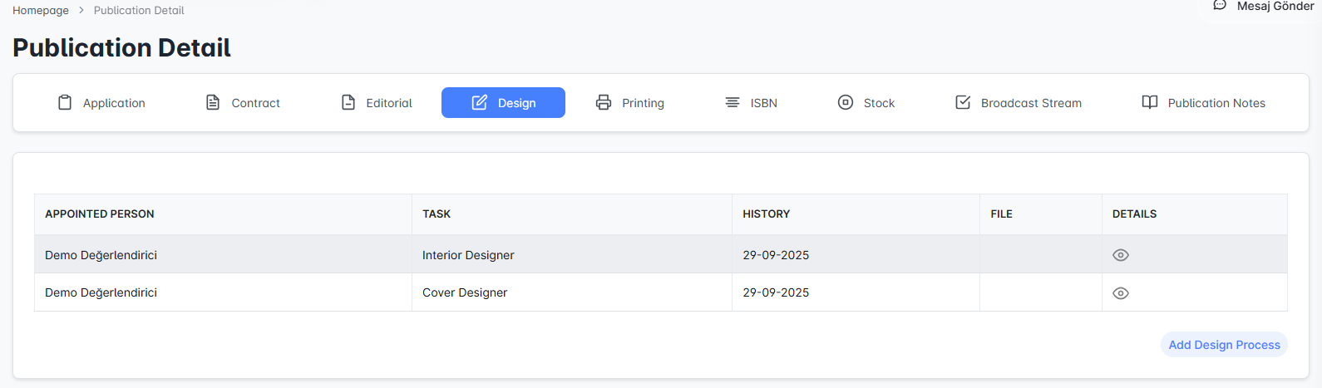Click the lines icon beside ISBN
The width and height of the screenshot is (1322, 388).
[x=733, y=102]
